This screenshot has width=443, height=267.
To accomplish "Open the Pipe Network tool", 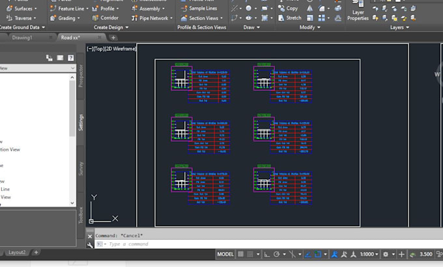I will pyautogui.click(x=152, y=18).
